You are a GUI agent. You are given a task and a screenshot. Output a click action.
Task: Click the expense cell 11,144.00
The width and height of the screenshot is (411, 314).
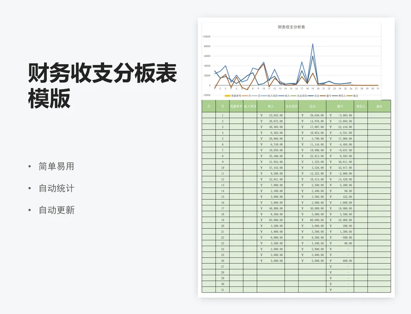tap(312, 144)
